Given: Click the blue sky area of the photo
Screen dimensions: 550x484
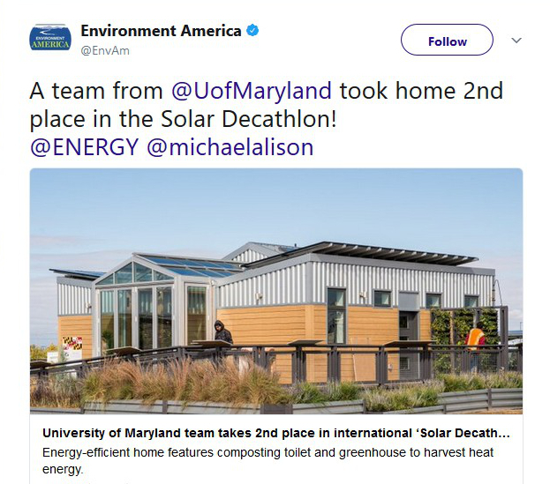Looking at the screenshot, I should click(x=265, y=203).
